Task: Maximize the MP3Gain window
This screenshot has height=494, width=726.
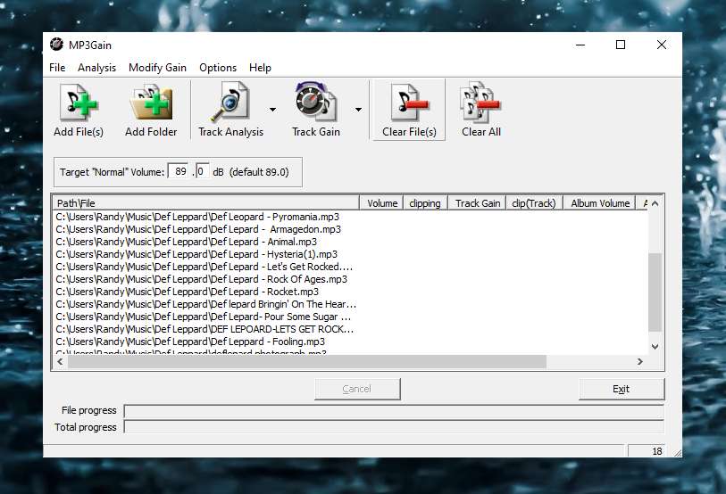Action: coord(621,45)
